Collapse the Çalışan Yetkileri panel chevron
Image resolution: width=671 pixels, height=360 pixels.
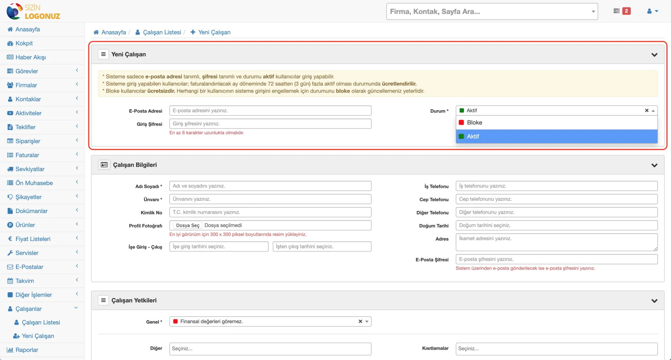654,301
